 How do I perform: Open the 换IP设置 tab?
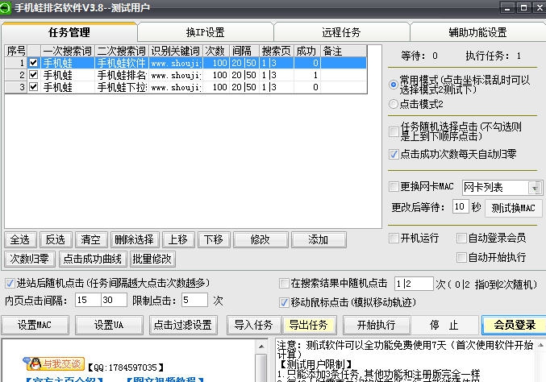tap(205, 32)
